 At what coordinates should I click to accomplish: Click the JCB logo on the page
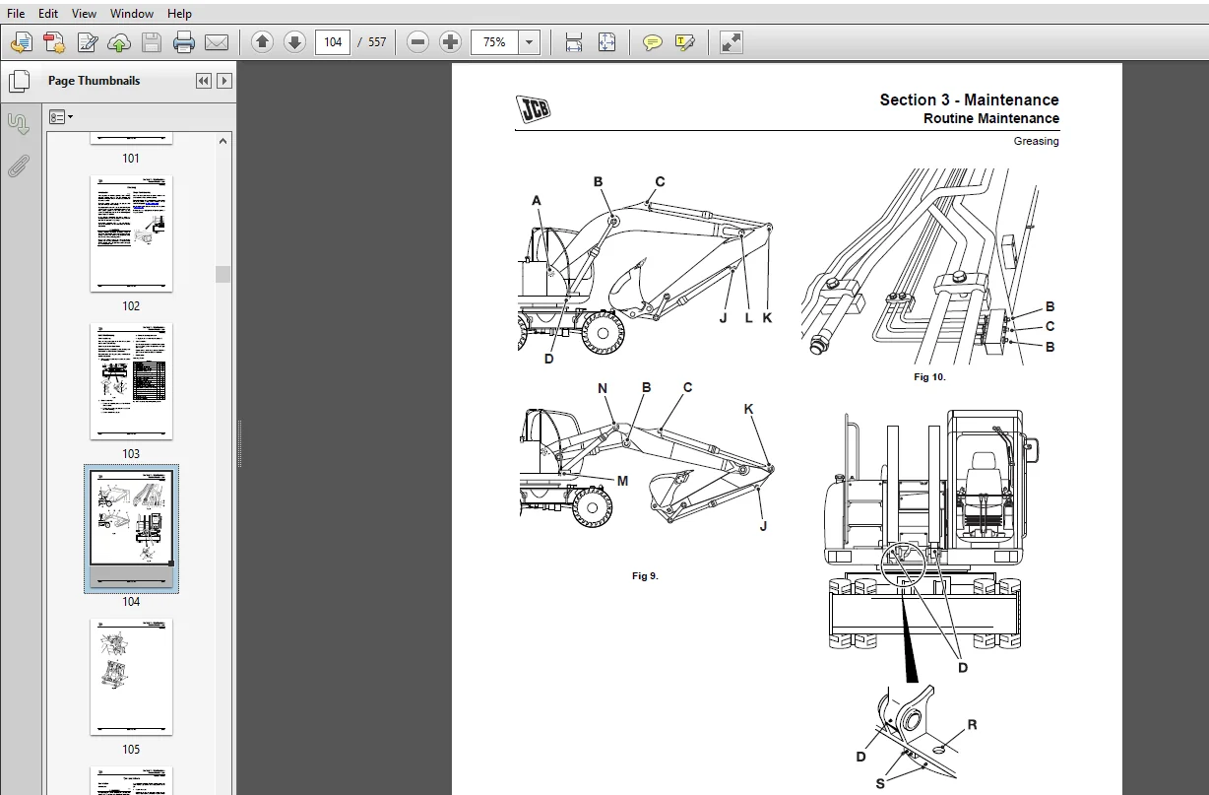tap(533, 108)
